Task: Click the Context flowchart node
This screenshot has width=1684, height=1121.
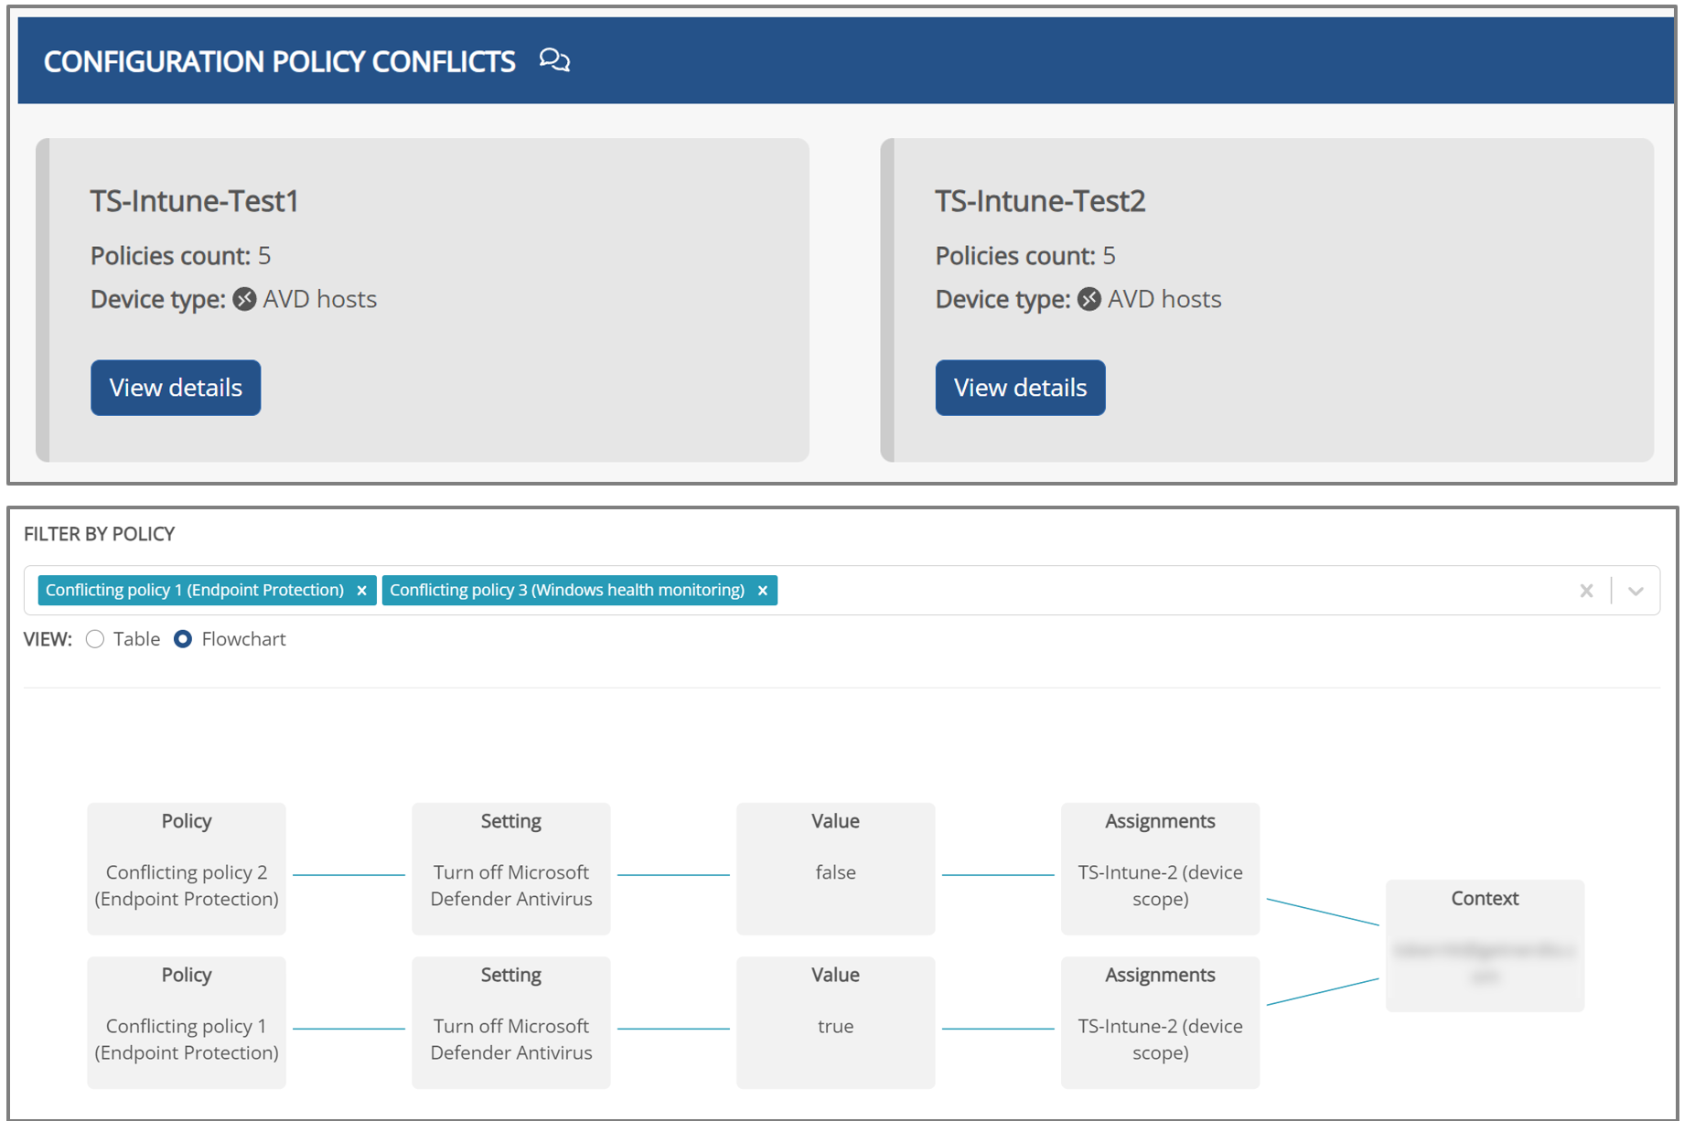Action: tap(1485, 945)
